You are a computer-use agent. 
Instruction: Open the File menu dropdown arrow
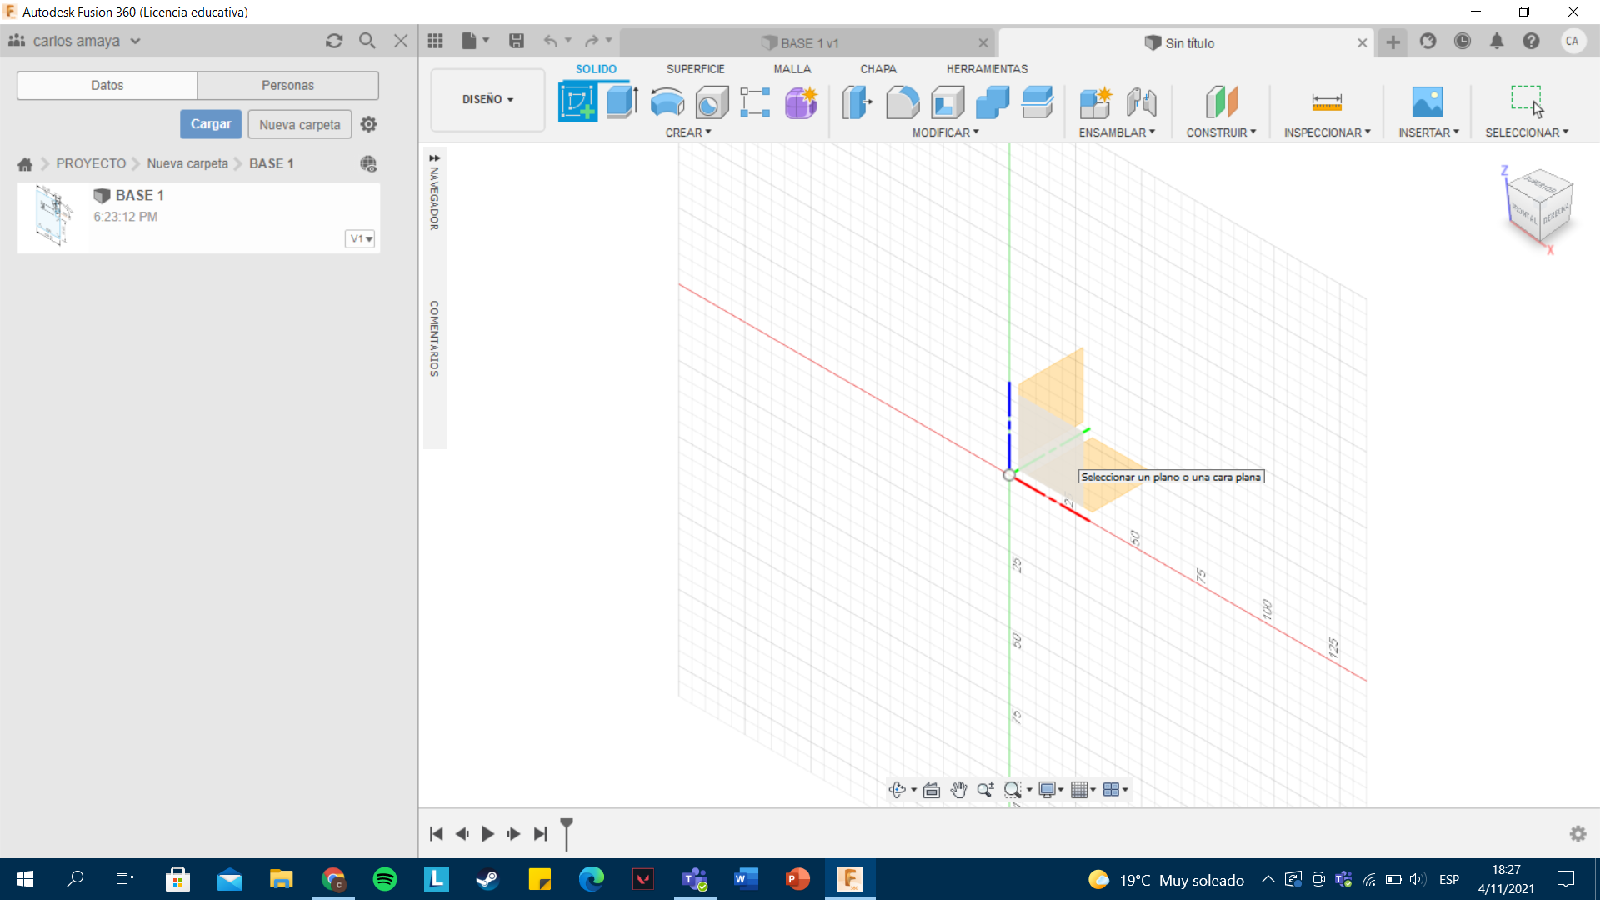486,41
